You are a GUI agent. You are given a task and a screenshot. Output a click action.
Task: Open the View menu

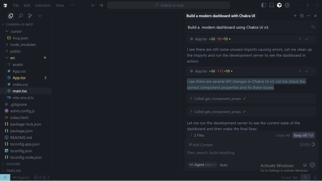(x=60, y=5)
